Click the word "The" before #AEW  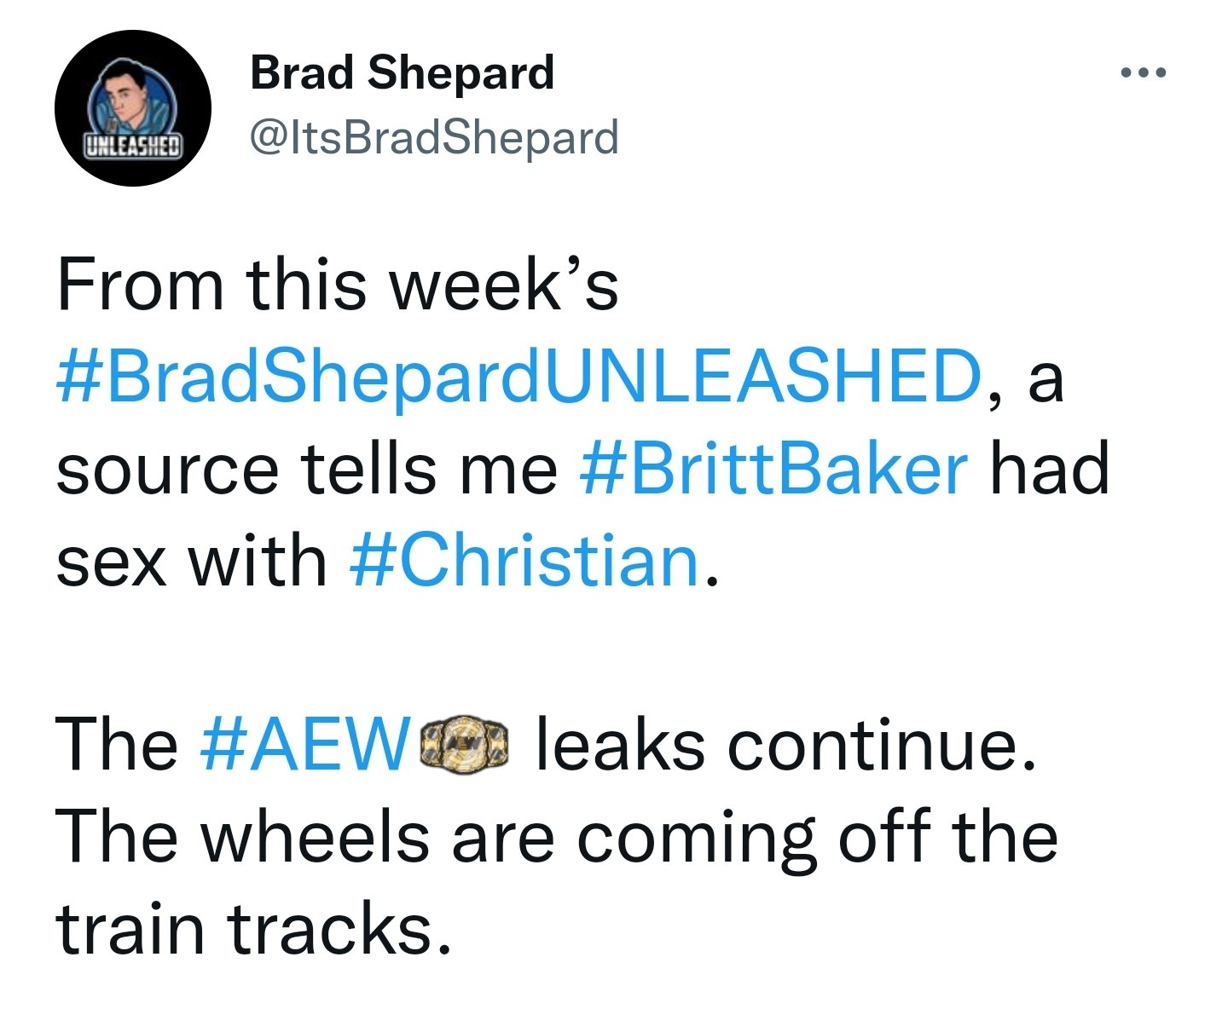pyautogui.click(x=117, y=744)
